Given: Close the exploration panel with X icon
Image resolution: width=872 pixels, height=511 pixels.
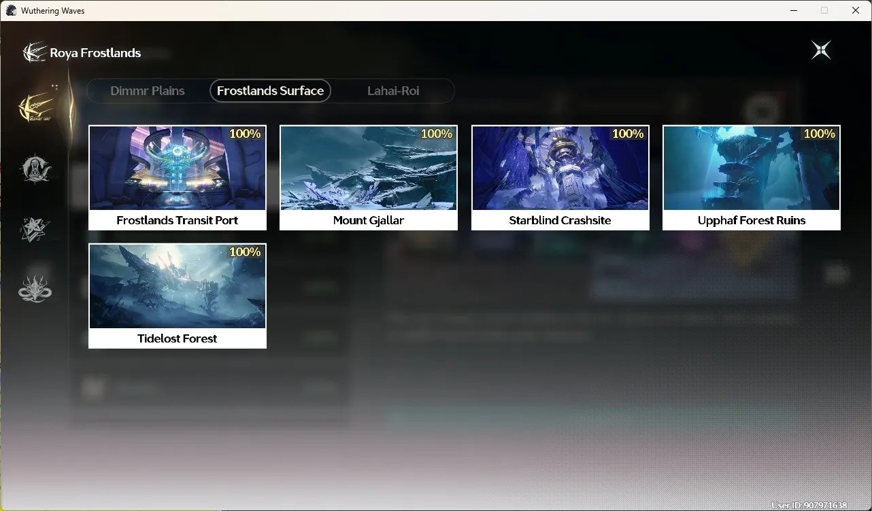Looking at the screenshot, I should click(x=821, y=50).
